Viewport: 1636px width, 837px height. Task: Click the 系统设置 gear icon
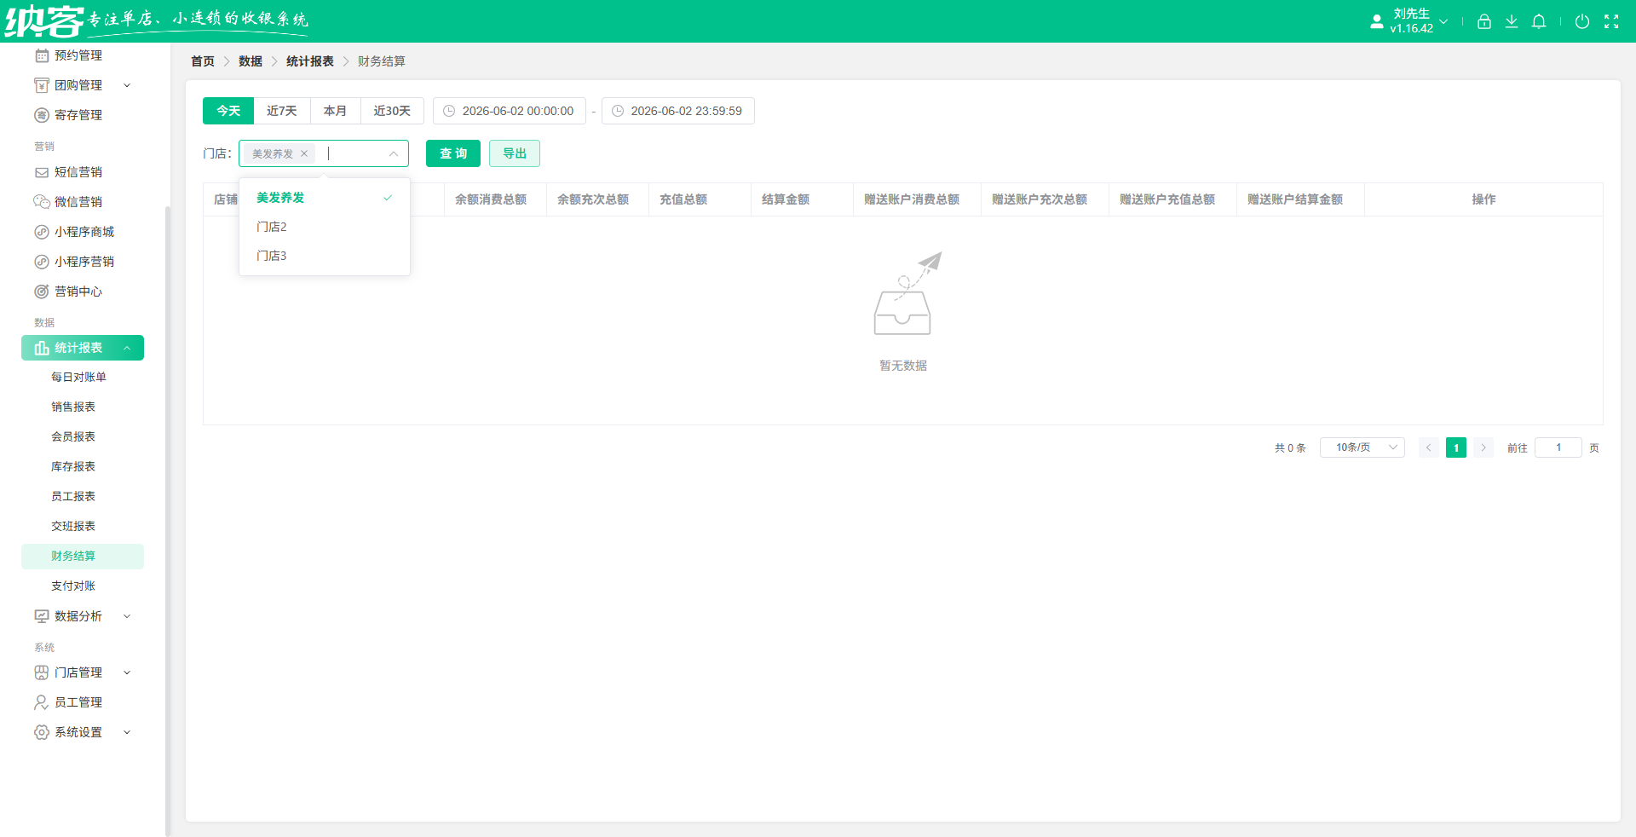tap(42, 732)
